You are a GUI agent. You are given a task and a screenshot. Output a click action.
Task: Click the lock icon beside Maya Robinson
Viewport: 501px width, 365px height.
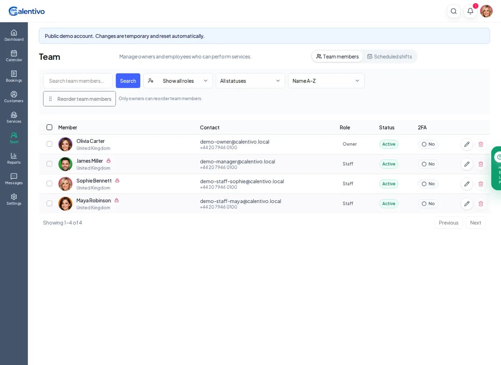coord(116,201)
